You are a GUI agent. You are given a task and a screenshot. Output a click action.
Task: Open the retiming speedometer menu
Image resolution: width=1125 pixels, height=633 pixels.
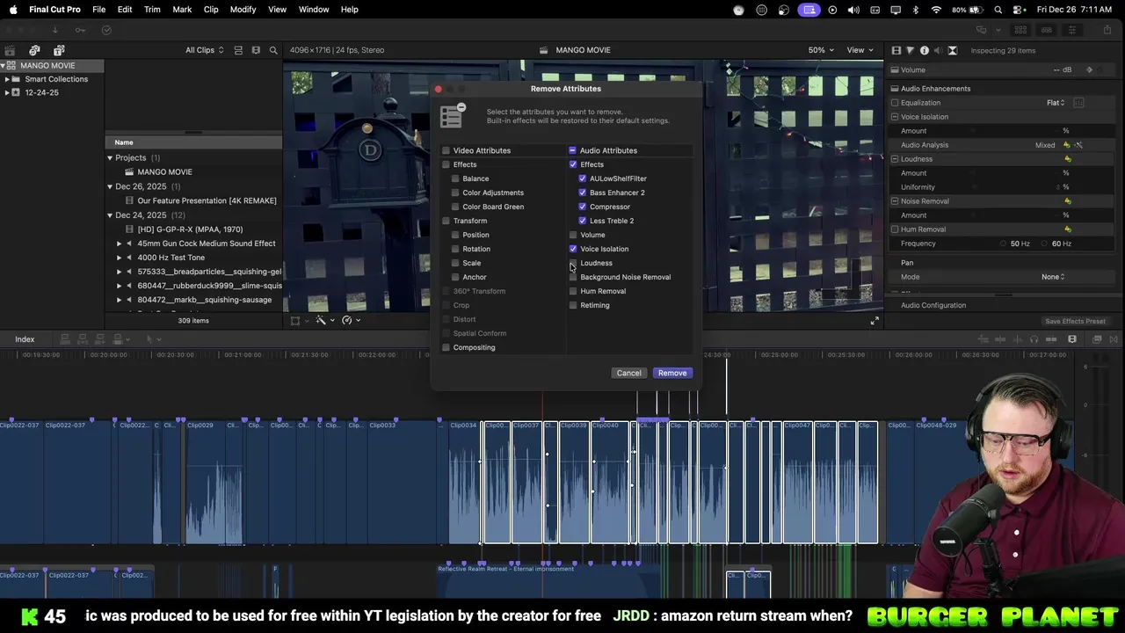tap(351, 321)
